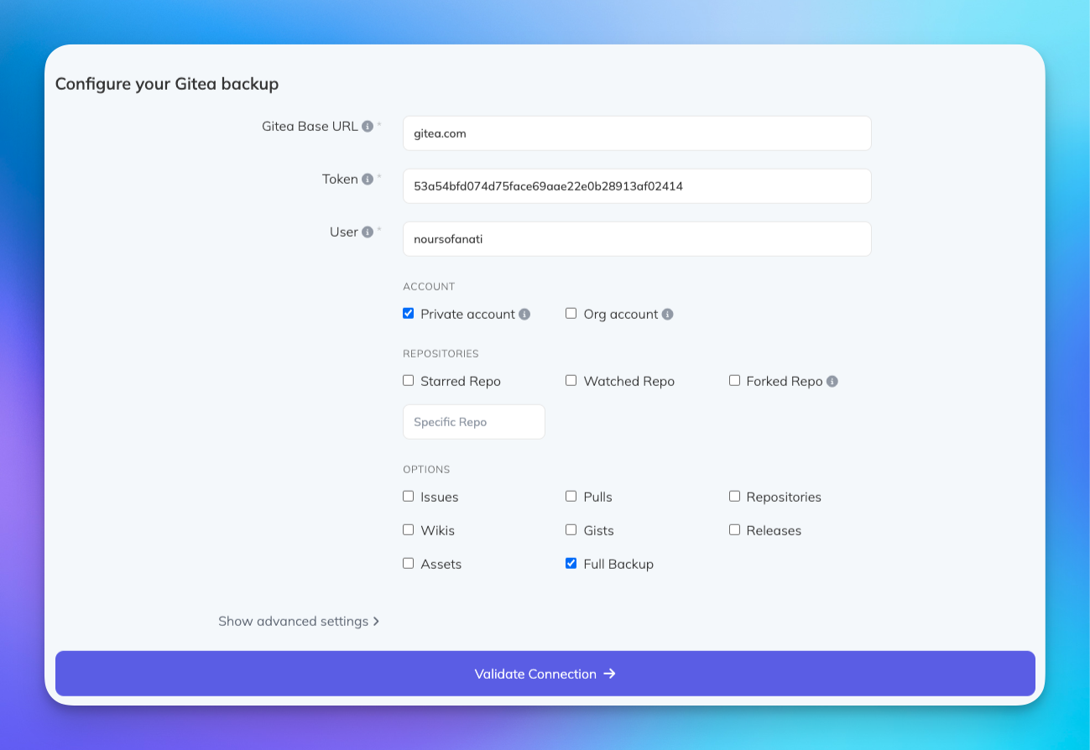The width and height of the screenshot is (1090, 750).
Task: Expand the advanced settings section
Action: [x=292, y=621]
